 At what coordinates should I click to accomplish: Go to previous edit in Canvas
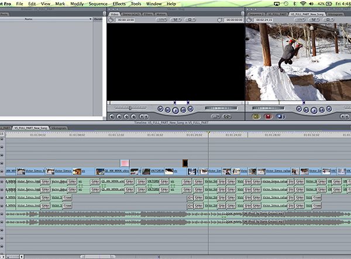click(x=299, y=109)
